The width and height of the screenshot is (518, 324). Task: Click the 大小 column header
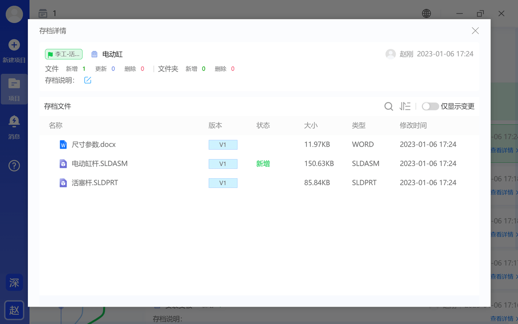(311, 126)
